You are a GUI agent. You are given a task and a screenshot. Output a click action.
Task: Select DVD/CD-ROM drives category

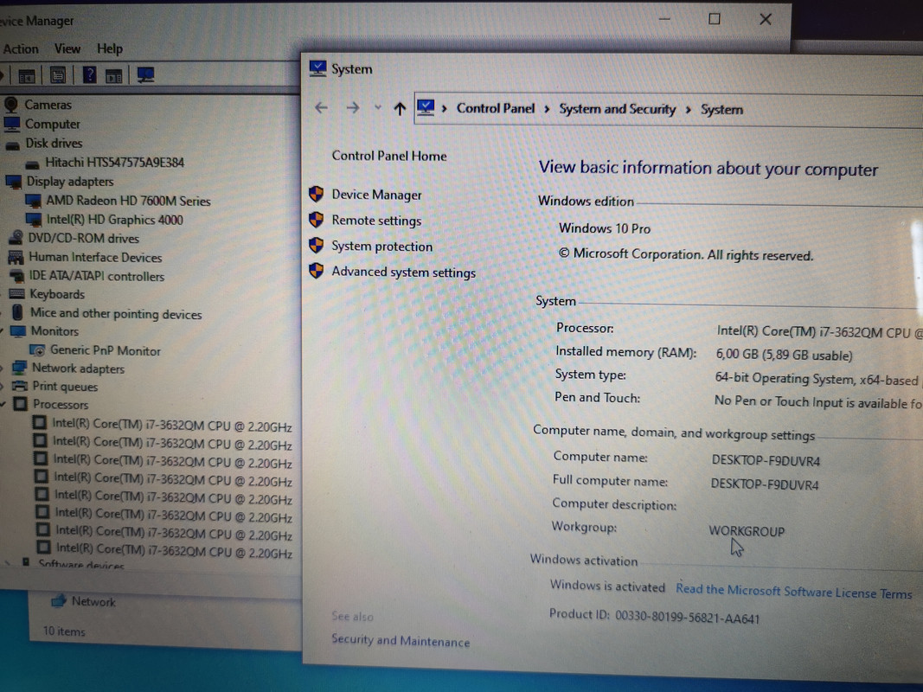84,239
